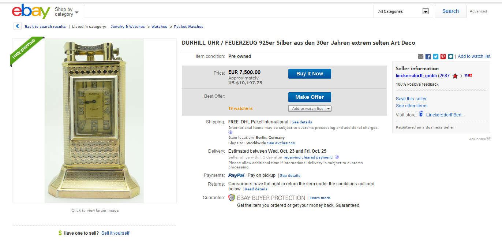Open the Pocket Watches category
This screenshot has width=502, height=242.
(x=188, y=26)
